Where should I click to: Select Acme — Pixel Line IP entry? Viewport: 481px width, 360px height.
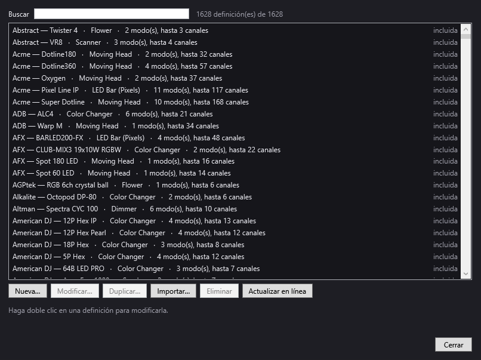[x=235, y=90]
